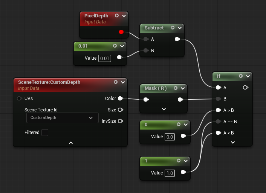
Task: Click the red PixelDepth output pin
Action: (121, 32)
